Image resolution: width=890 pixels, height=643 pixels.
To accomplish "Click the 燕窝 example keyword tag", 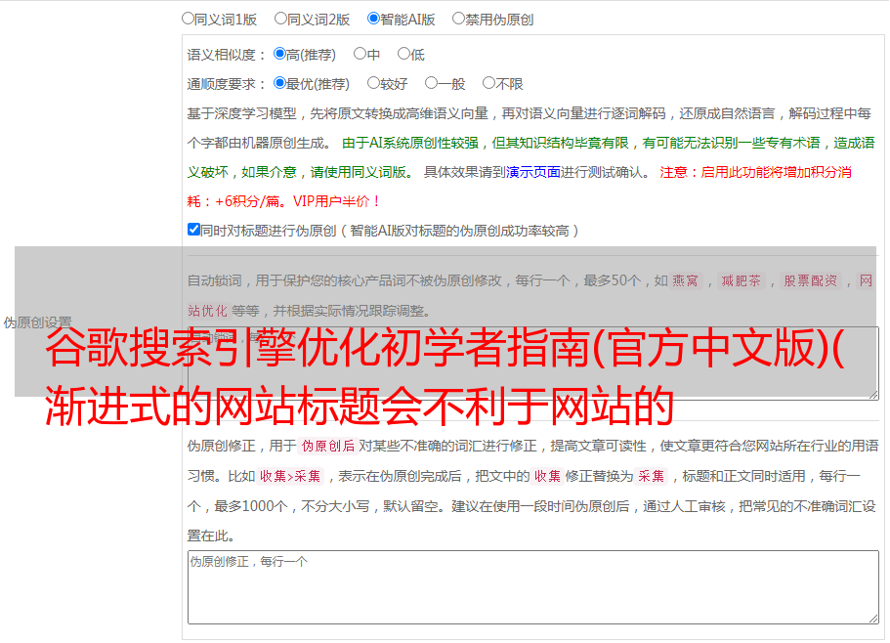I will pos(685,280).
